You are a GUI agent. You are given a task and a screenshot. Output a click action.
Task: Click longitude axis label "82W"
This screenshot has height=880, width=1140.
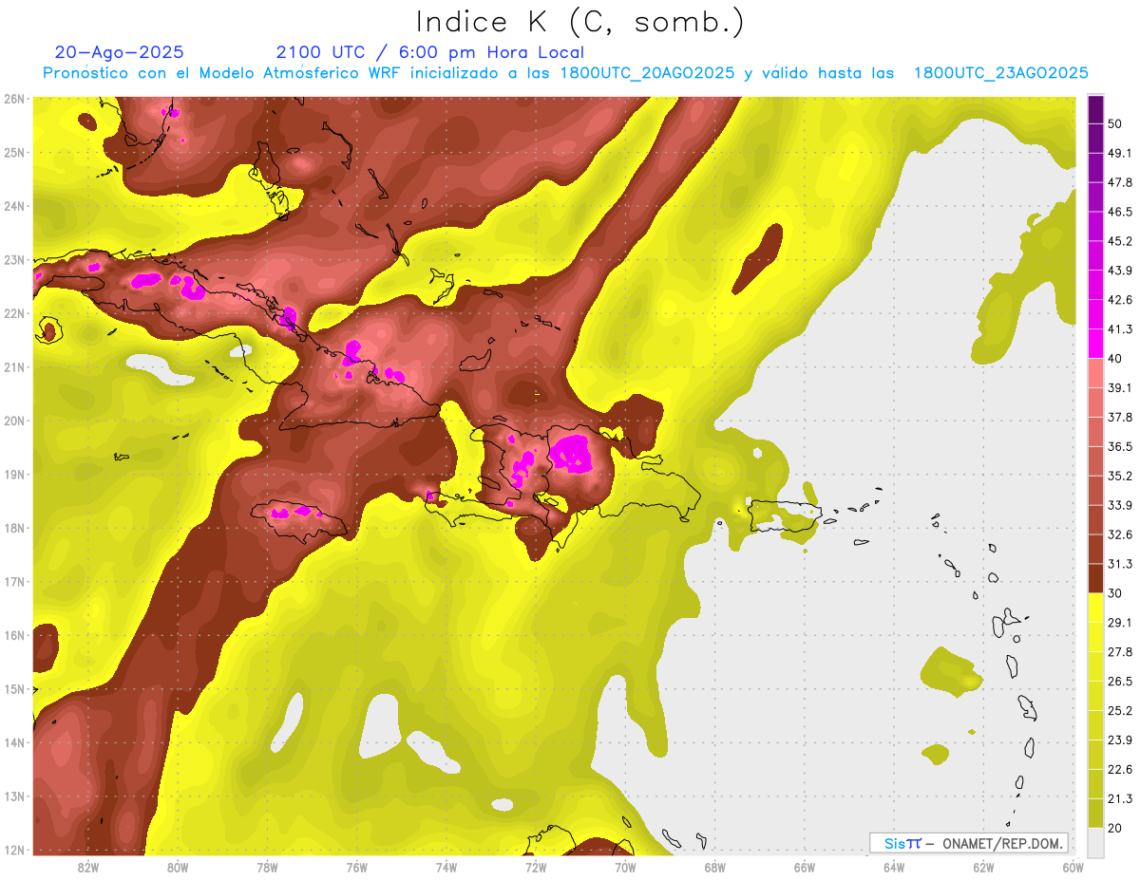[87, 867]
